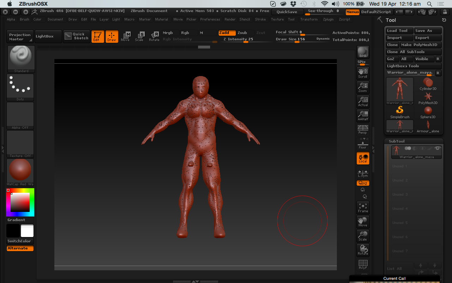This screenshot has height=283, width=452.
Task: Open the MatCap Red Wax material selector
Action: coord(20,172)
